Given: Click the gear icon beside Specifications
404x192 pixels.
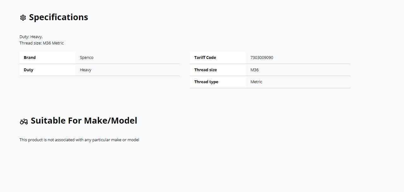Looking at the screenshot, I should click(x=23, y=18).
